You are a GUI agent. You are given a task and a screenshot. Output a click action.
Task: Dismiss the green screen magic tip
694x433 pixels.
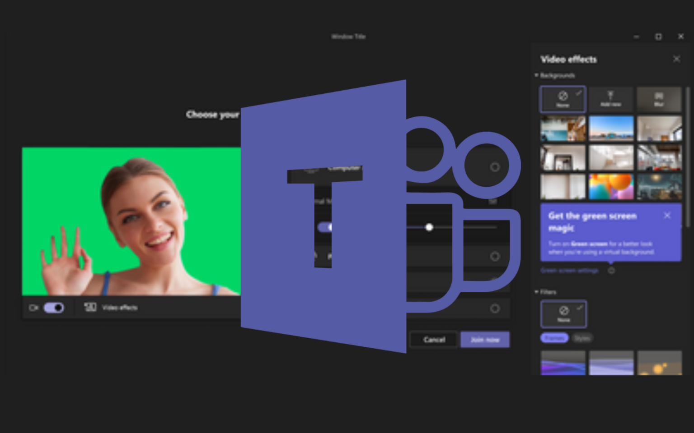(667, 216)
